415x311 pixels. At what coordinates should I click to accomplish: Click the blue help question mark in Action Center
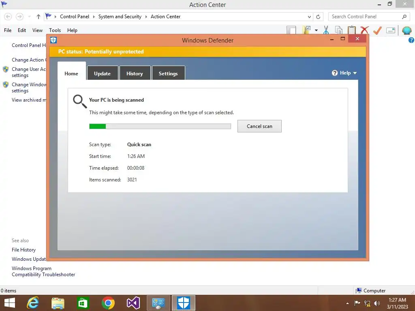[x=411, y=40]
